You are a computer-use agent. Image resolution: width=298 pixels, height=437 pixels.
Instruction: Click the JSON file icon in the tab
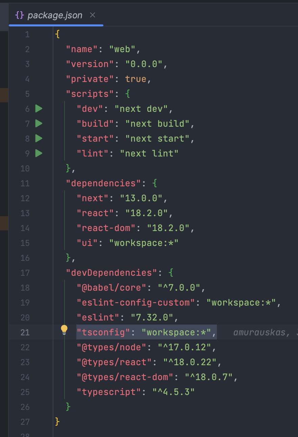point(19,15)
